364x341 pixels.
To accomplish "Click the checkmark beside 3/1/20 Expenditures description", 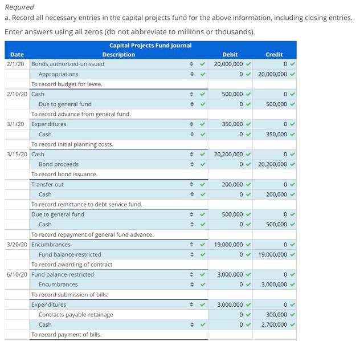I will pyautogui.click(x=203, y=124).
